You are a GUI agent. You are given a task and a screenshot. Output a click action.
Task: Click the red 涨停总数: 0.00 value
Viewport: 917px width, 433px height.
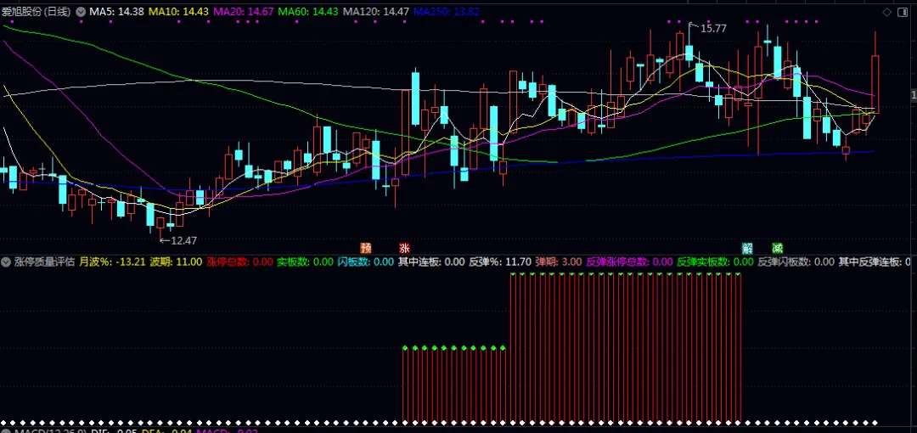[x=239, y=261]
